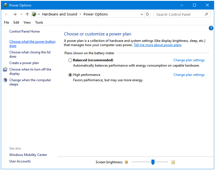Open Windows Mobility Center
Viewport: 215px width, 170px height.
click(x=28, y=155)
